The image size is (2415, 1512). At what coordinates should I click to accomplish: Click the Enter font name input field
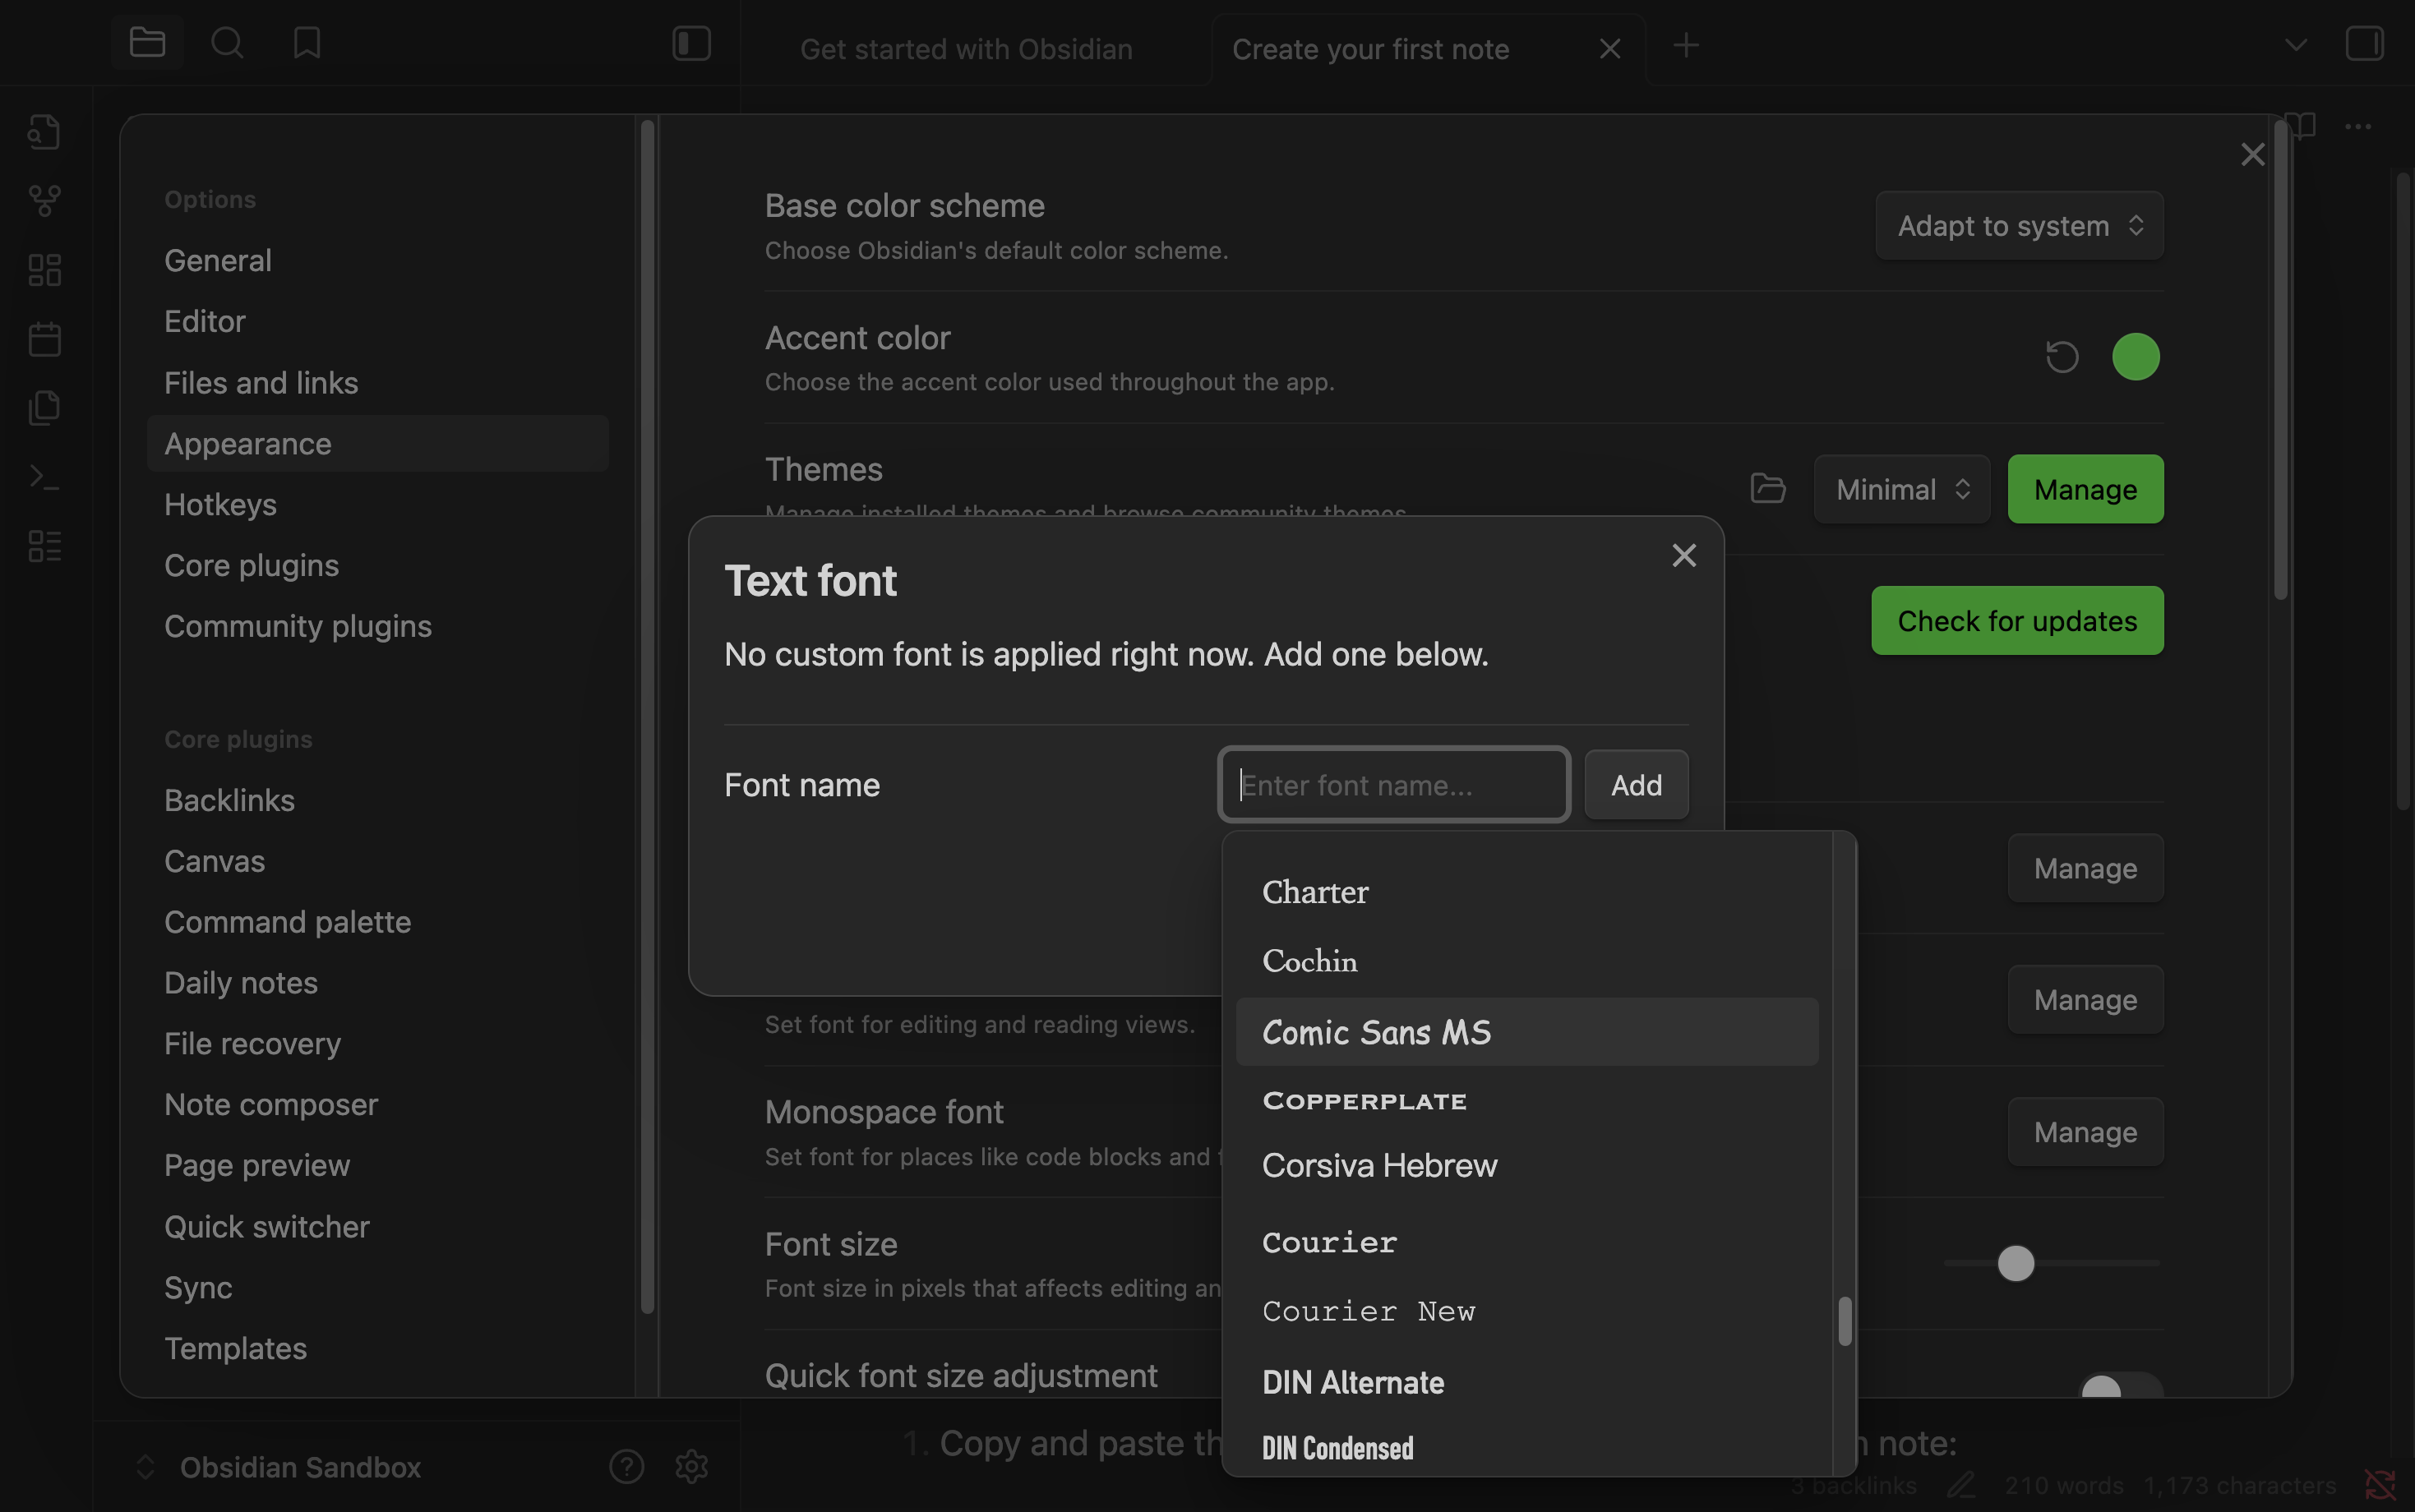[1394, 785]
